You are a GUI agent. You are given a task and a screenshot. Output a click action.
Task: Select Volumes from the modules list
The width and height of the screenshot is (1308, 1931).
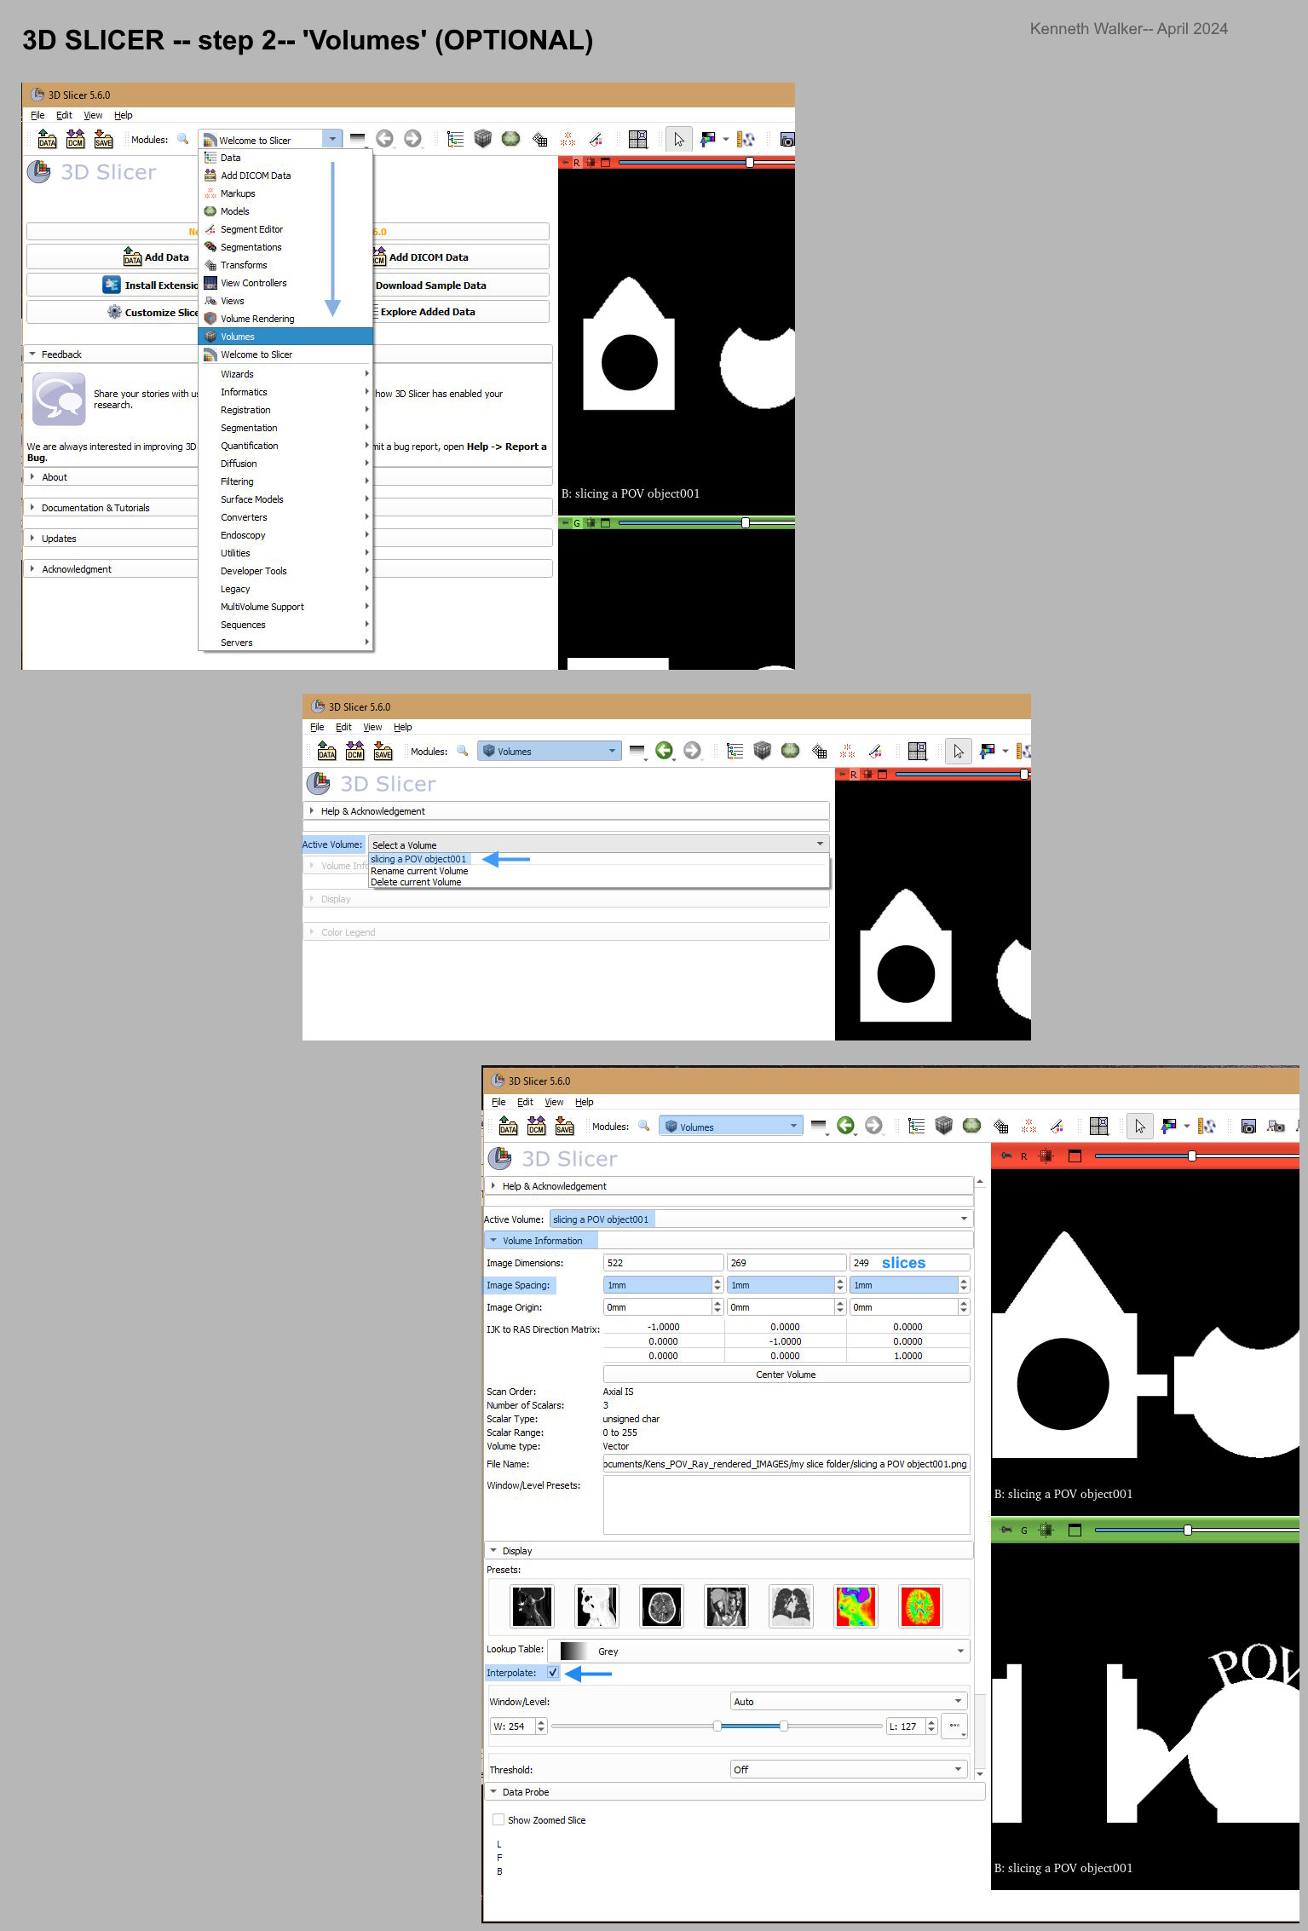pyautogui.click(x=238, y=337)
